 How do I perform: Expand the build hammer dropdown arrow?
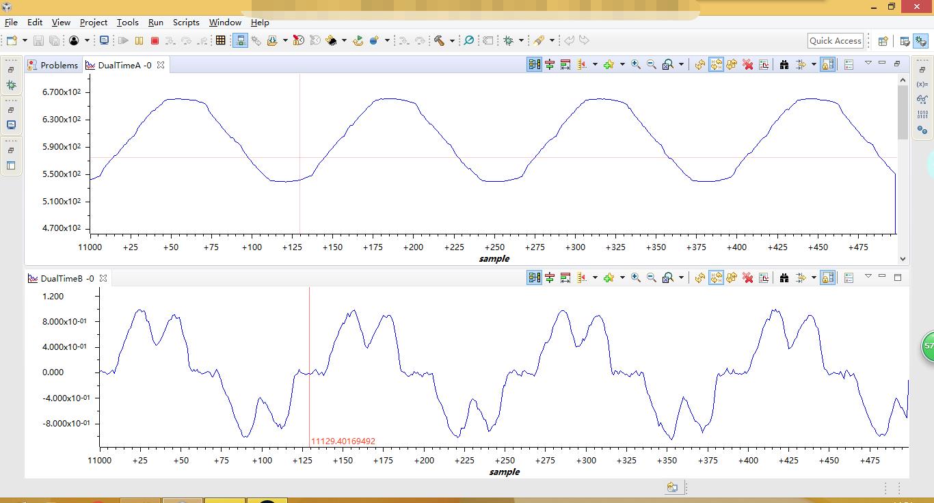452,41
